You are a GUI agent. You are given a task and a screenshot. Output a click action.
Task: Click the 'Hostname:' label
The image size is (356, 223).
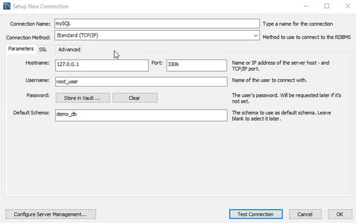coord(38,63)
